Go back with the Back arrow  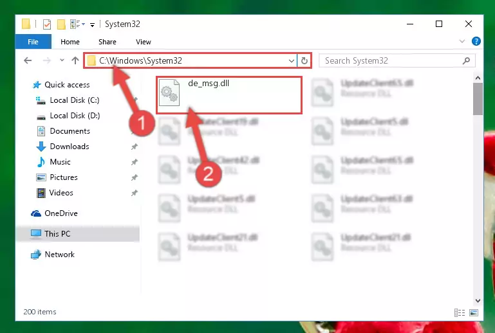click(28, 60)
